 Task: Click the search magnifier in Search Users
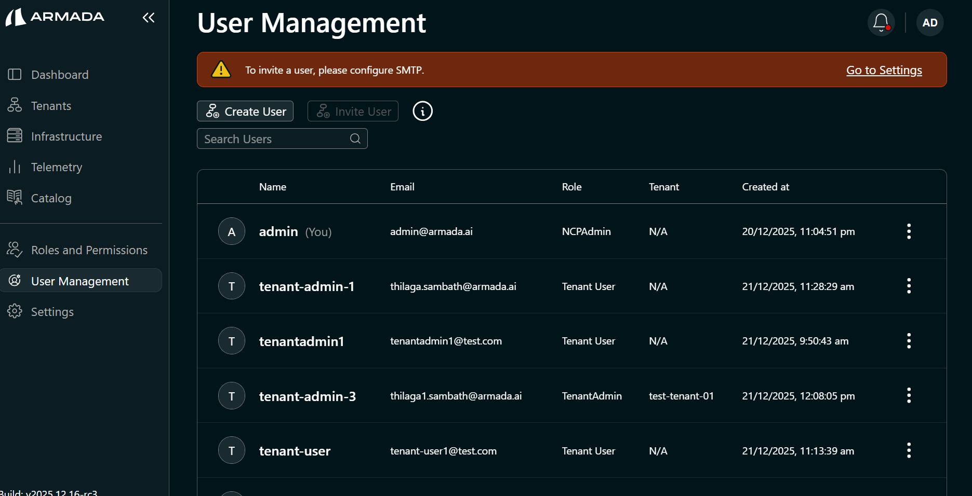355,139
